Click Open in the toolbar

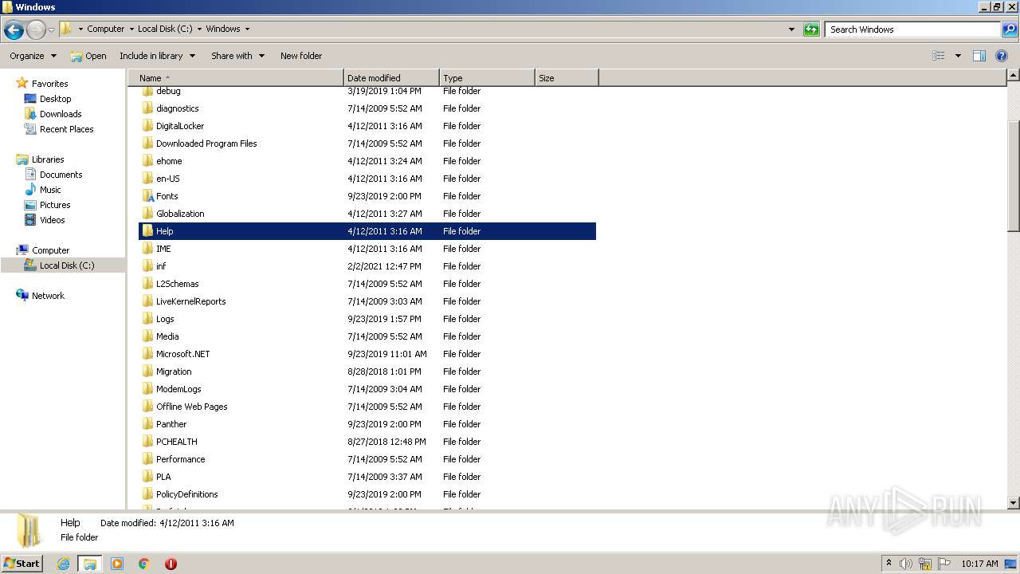(x=88, y=56)
